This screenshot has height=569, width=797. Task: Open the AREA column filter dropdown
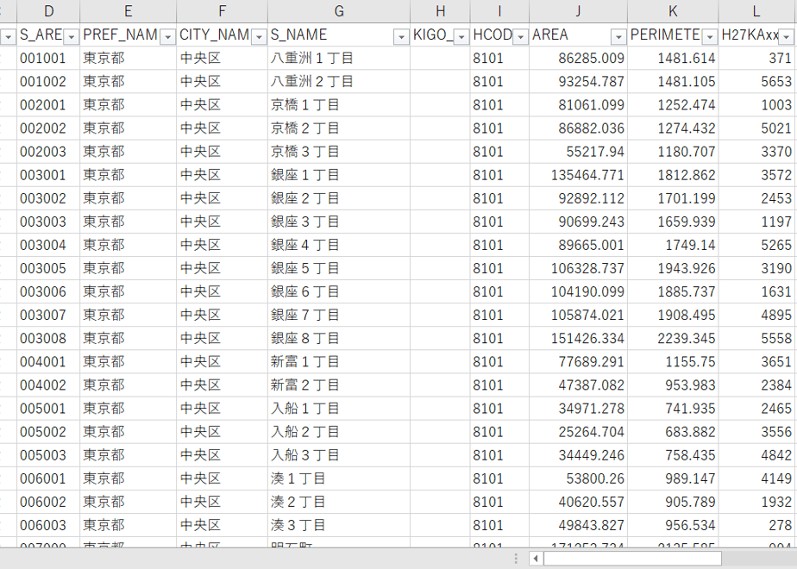point(618,36)
